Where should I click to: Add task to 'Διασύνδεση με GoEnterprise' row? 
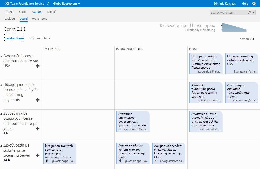point(38,155)
